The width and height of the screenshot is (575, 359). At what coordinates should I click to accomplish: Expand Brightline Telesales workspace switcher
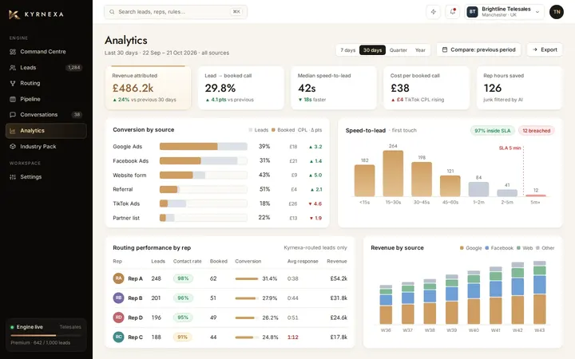tap(504, 12)
